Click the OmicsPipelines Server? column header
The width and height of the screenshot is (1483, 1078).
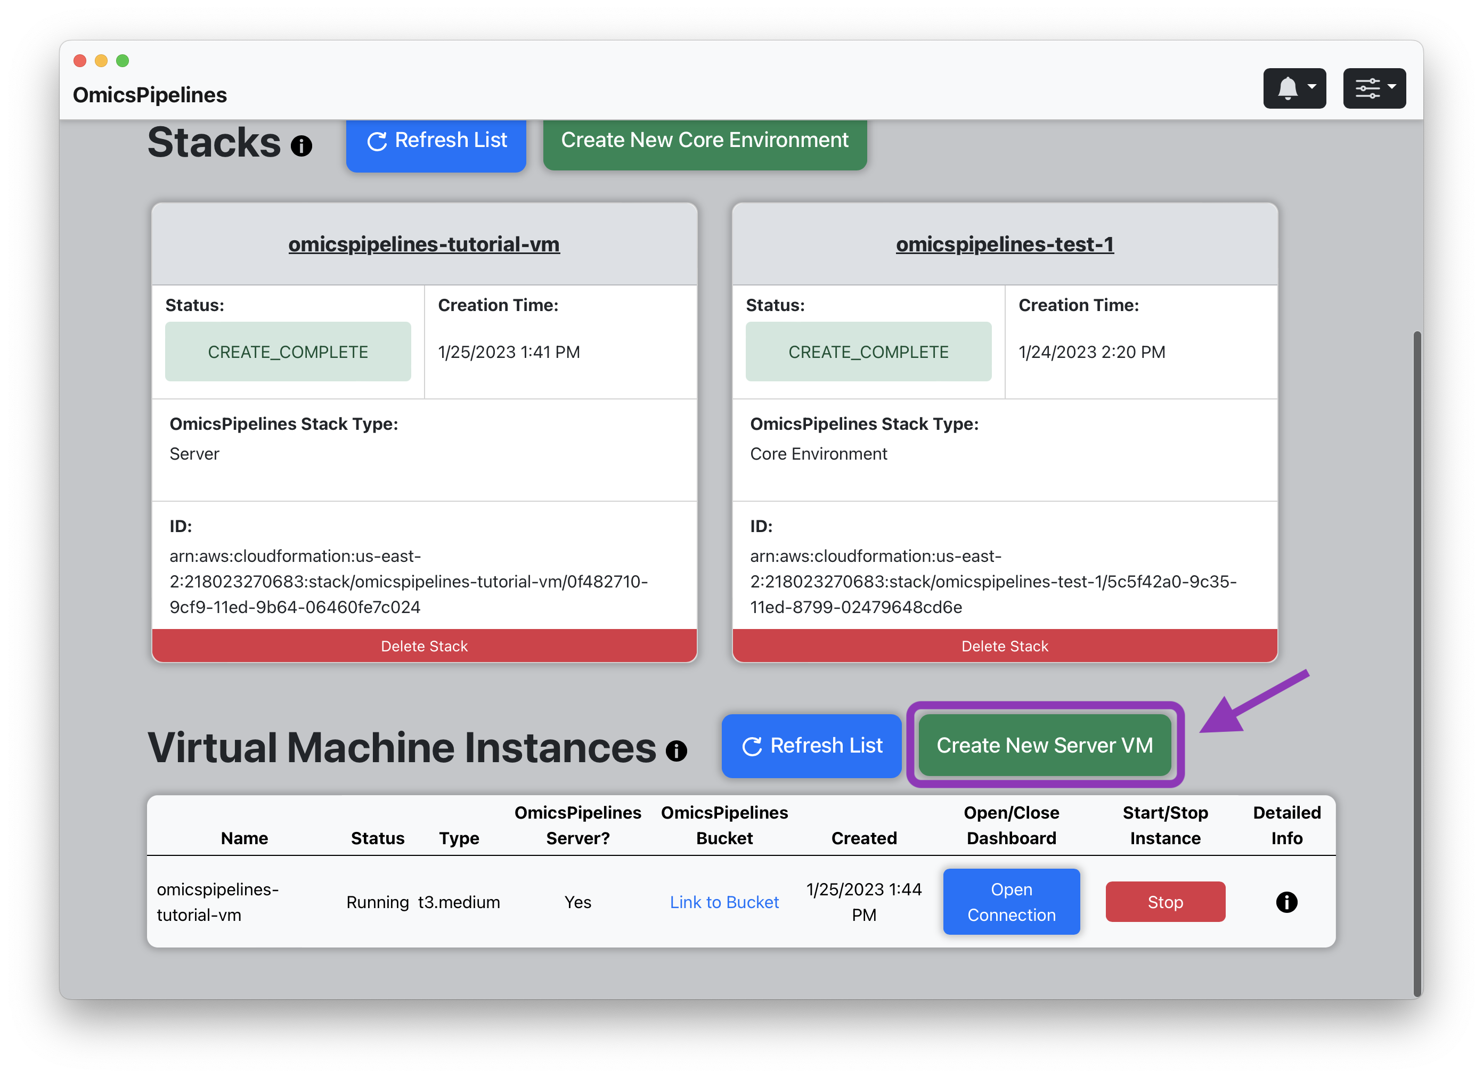click(577, 825)
